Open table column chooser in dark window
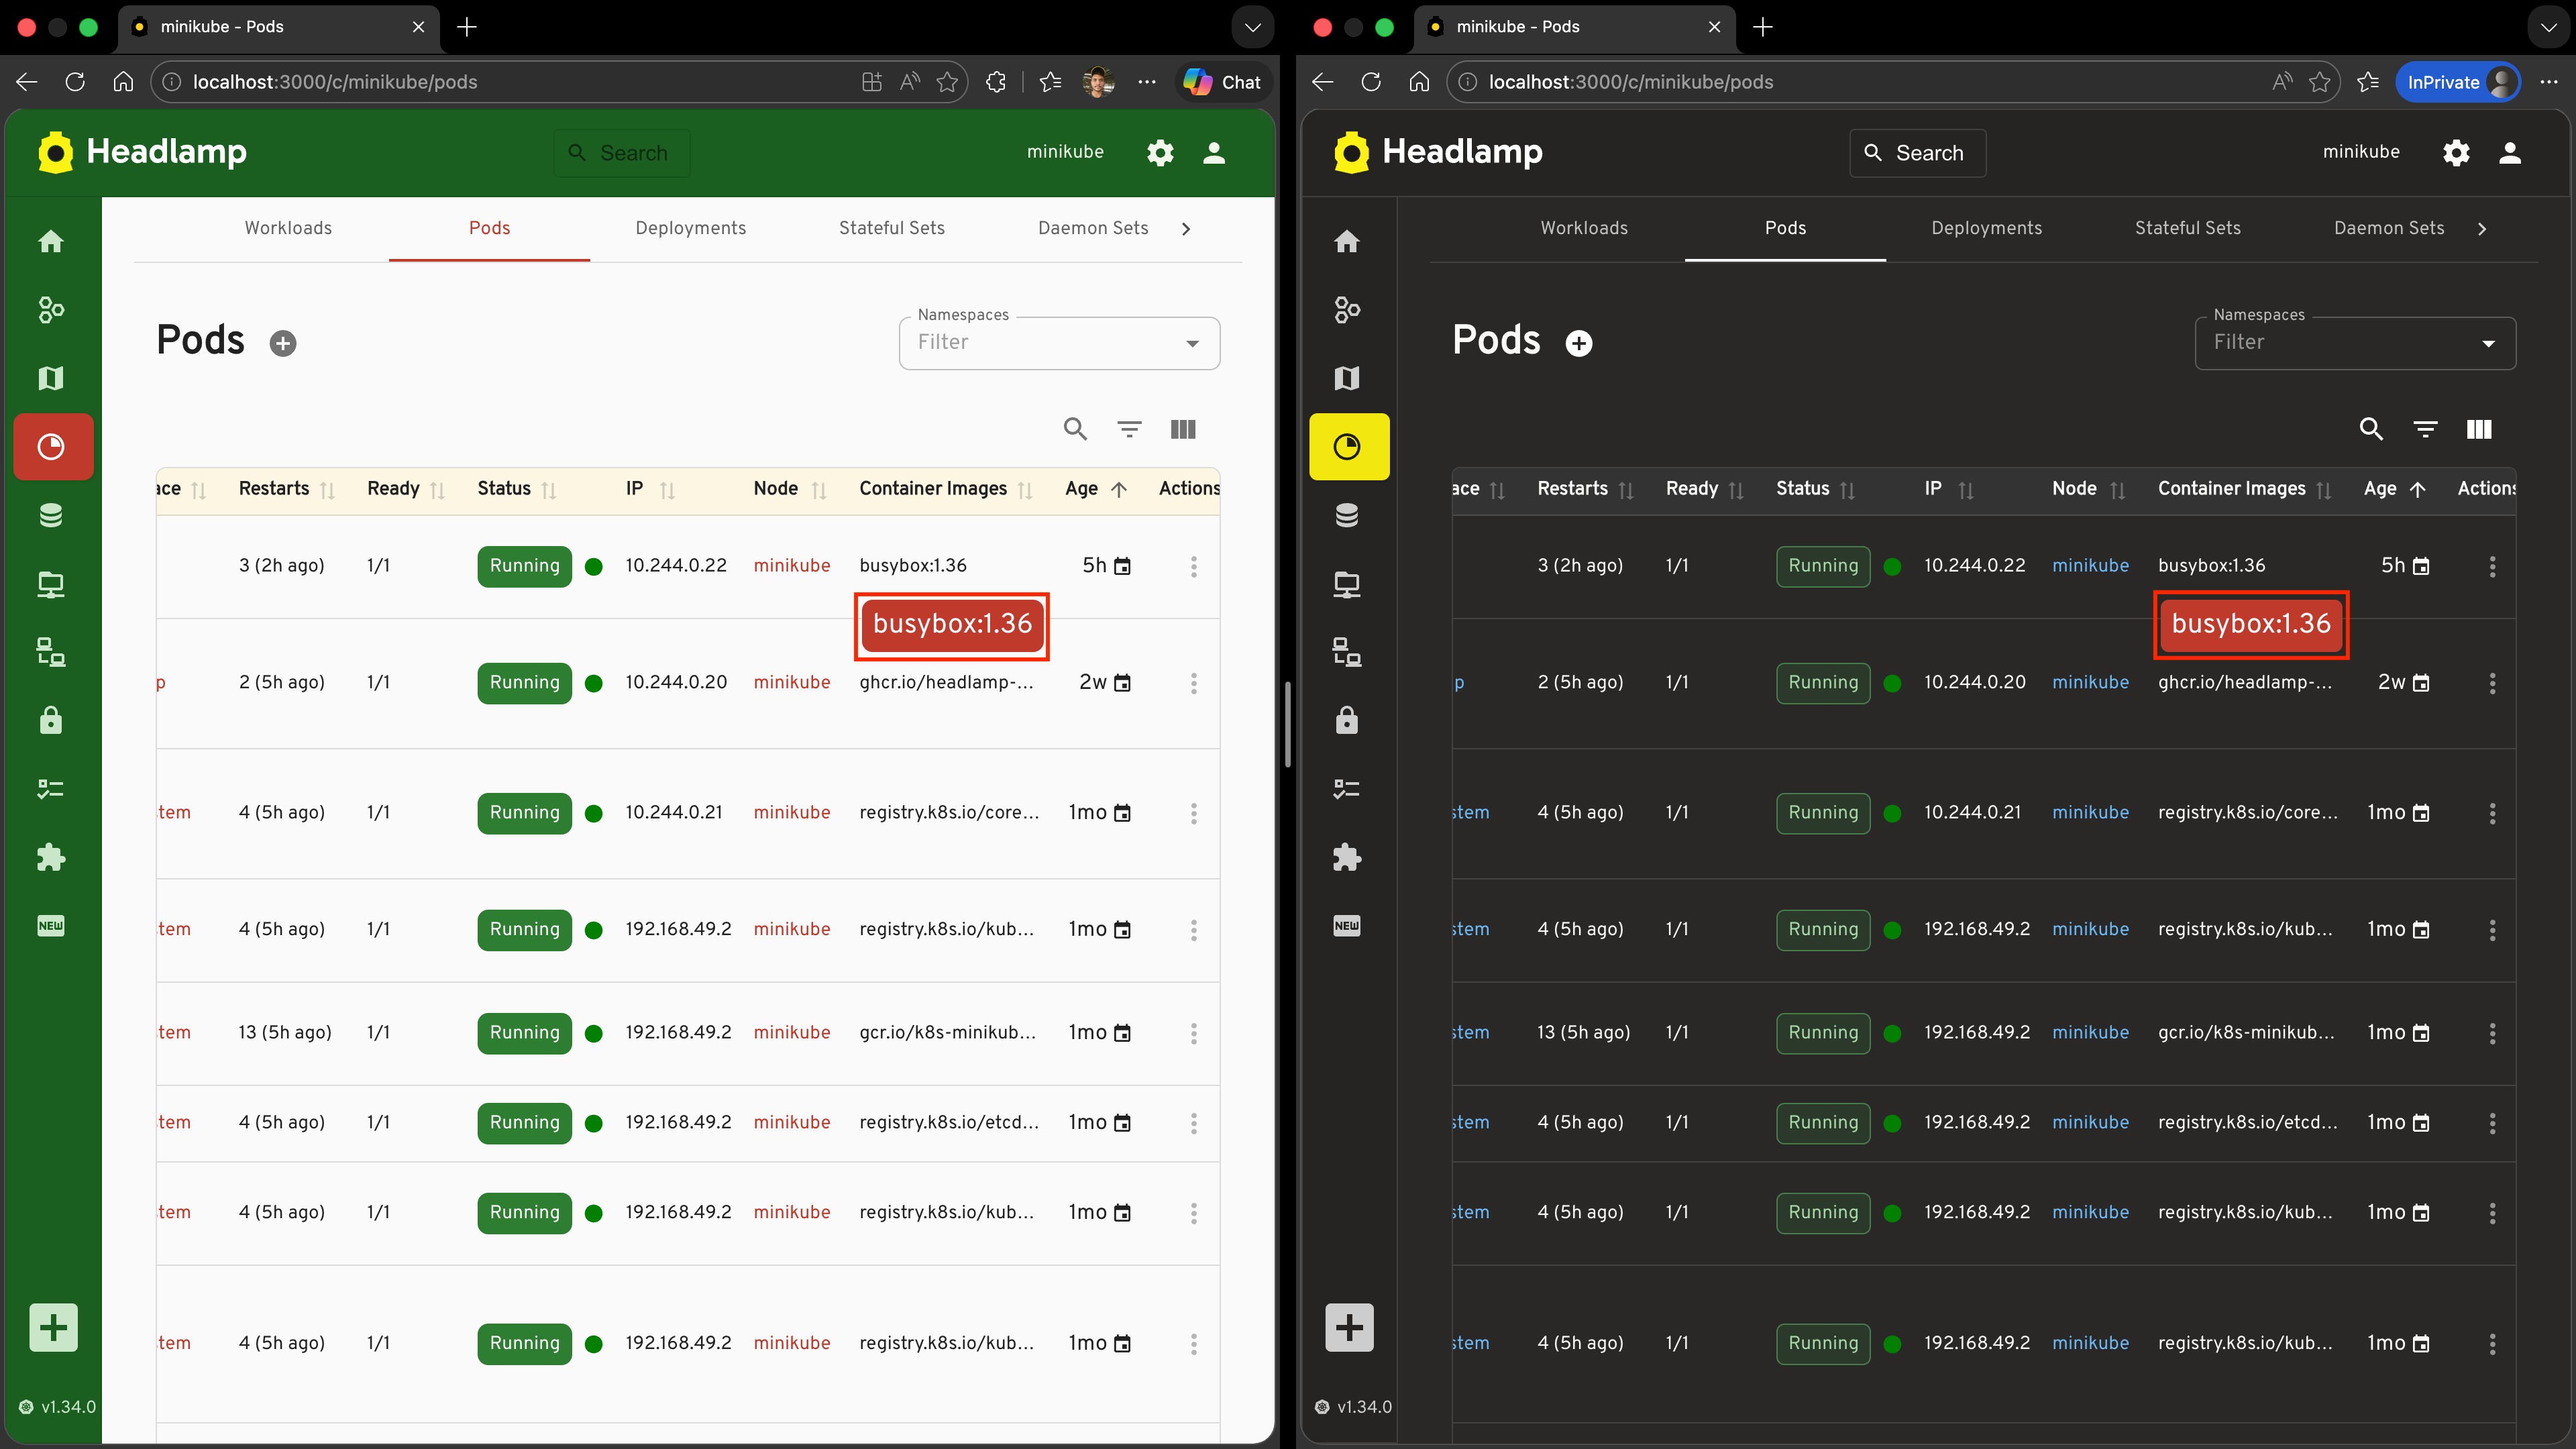This screenshot has width=2576, height=1449. (x=2479, y=429)
